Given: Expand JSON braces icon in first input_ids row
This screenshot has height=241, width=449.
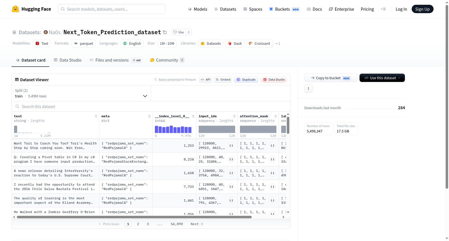Looking at the screenshot, I should click(231, 146).
